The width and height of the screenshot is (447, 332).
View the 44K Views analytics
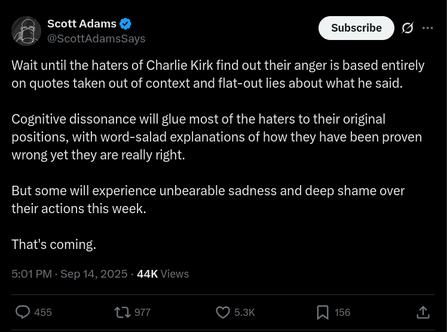[163, 273]
